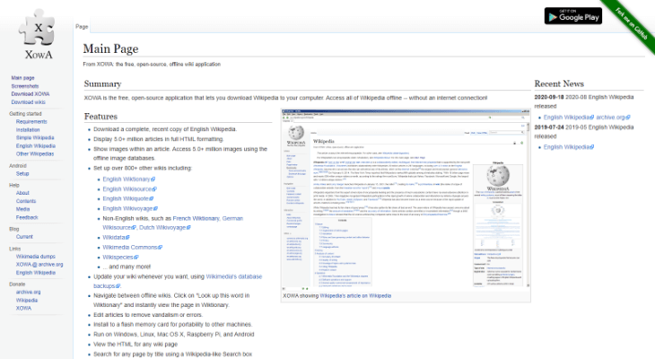Open Wikipedia's article on Wikipedia caption link

[355, 296]
